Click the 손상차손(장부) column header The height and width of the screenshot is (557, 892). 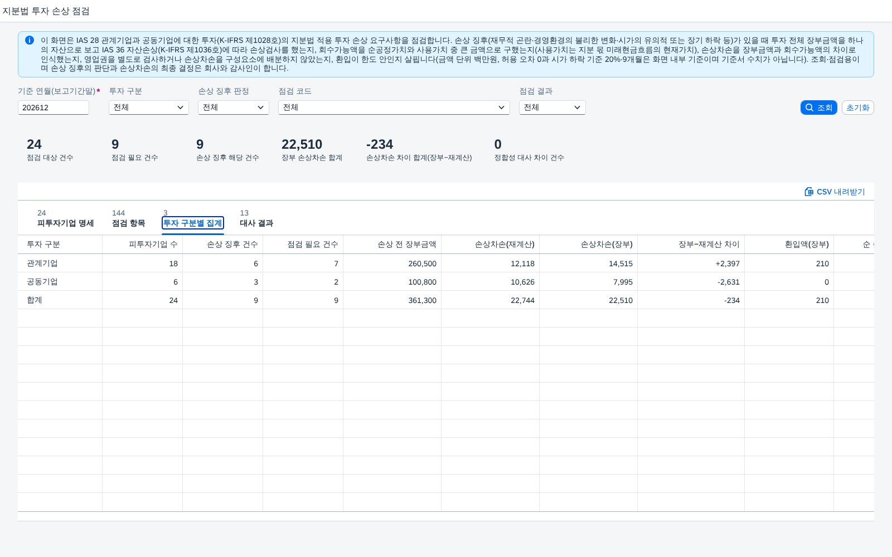click(589, 245)
